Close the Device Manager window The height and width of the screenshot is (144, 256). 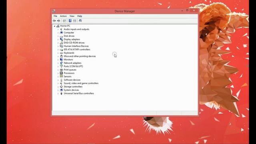coord(194,11)
